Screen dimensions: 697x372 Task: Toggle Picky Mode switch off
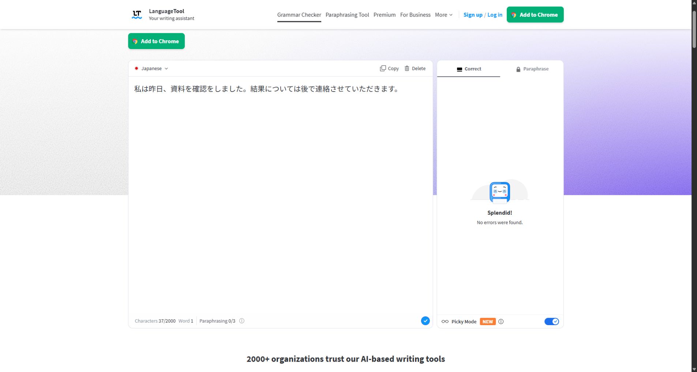[551, 321]
